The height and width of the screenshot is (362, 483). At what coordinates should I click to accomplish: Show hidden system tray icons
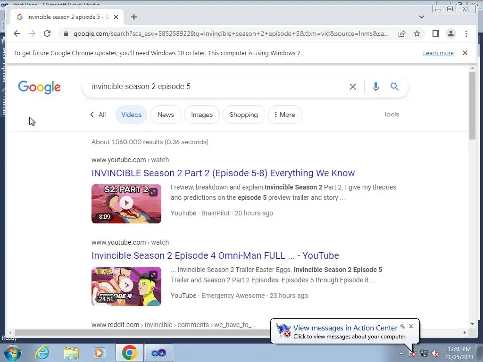[401, 354]
